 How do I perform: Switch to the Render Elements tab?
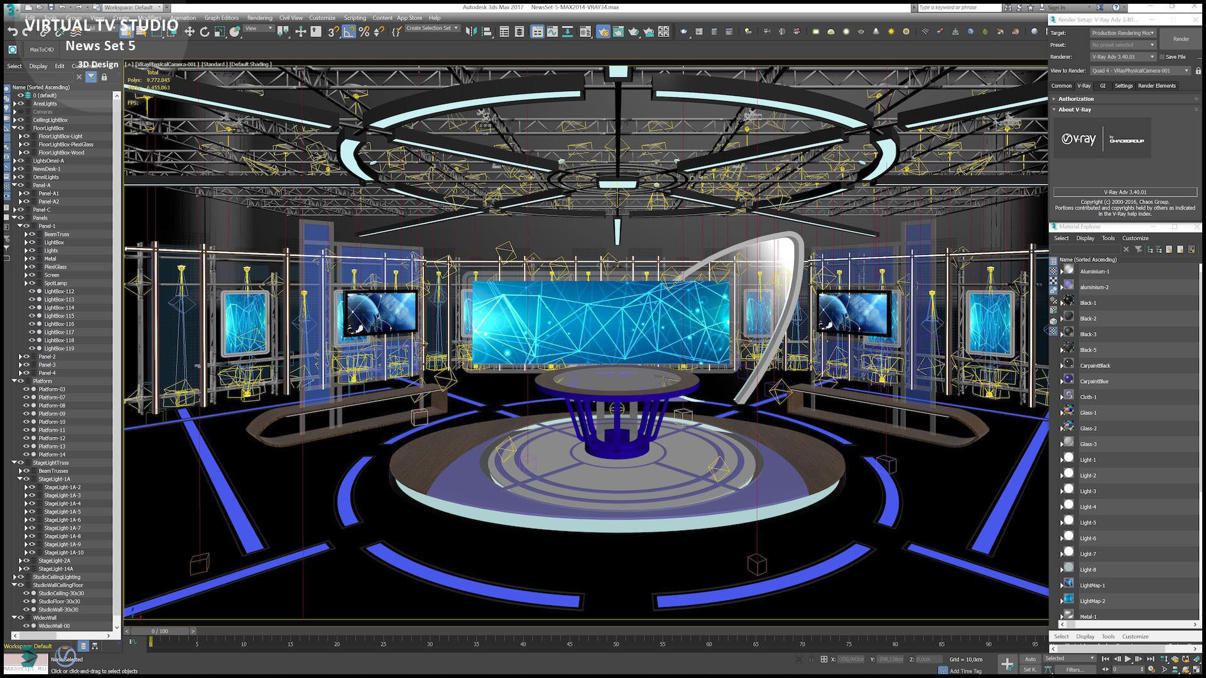1156,86
